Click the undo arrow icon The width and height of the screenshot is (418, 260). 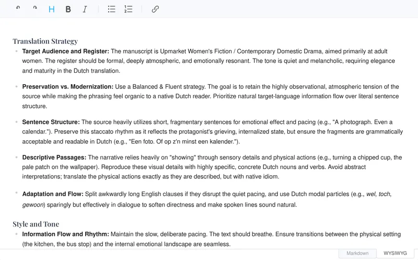point(18,8)
